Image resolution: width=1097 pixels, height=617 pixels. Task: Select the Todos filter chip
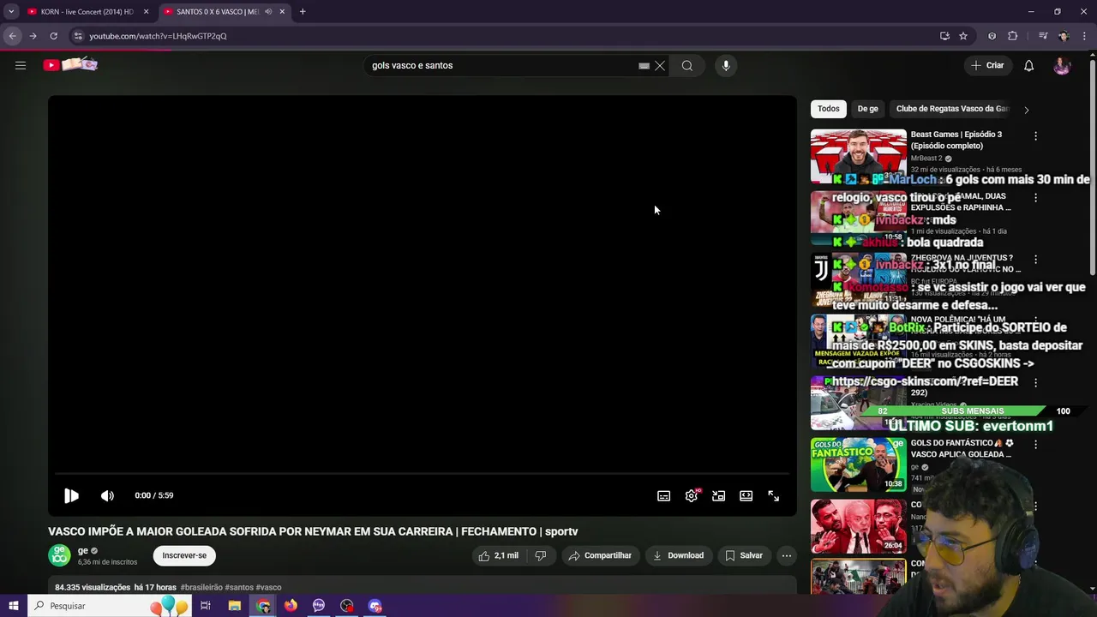pos(829,109)
